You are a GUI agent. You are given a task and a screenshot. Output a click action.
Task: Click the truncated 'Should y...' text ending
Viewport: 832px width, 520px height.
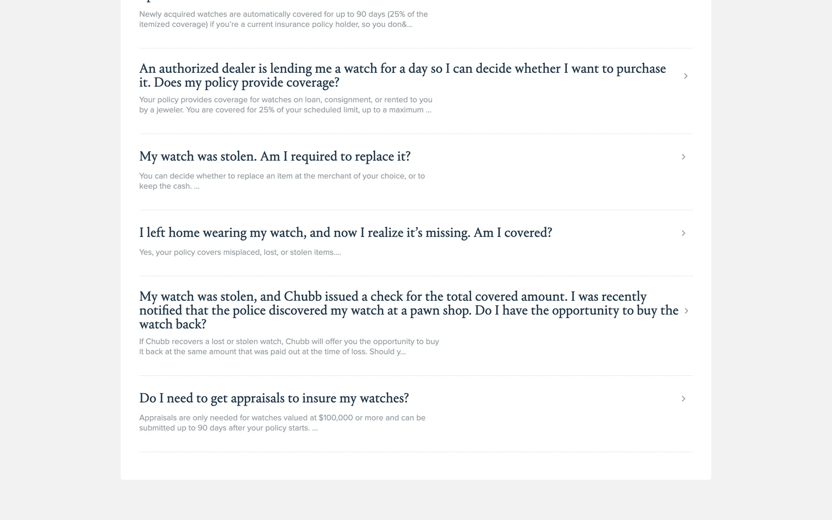click(x=394, y=352)
